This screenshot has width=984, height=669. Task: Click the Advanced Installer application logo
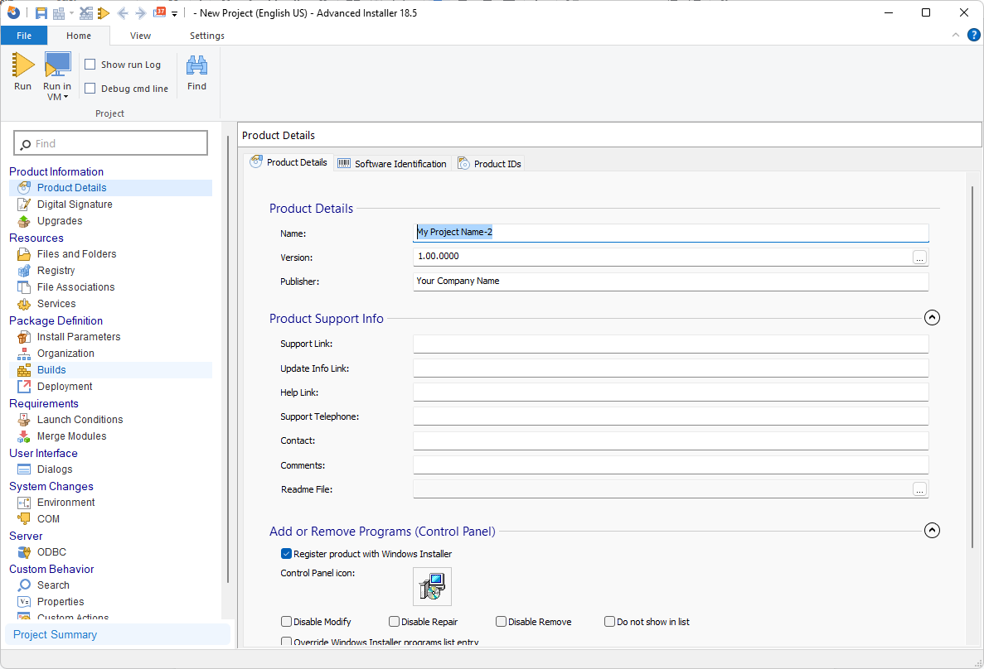tap(13, 12)
